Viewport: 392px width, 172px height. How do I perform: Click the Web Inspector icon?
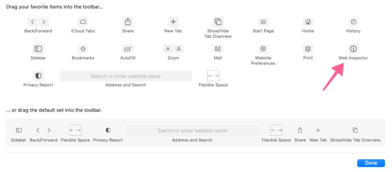(x=353, y=49)
